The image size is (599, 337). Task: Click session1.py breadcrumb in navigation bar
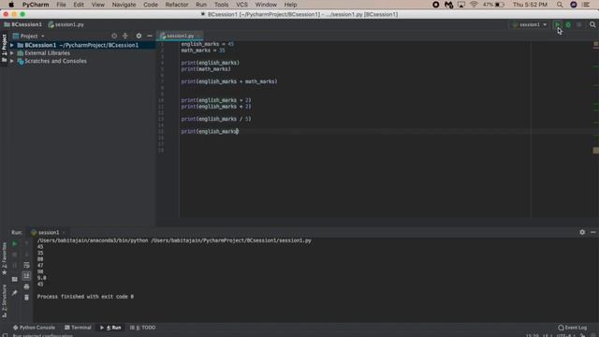[x=66, y=24]
